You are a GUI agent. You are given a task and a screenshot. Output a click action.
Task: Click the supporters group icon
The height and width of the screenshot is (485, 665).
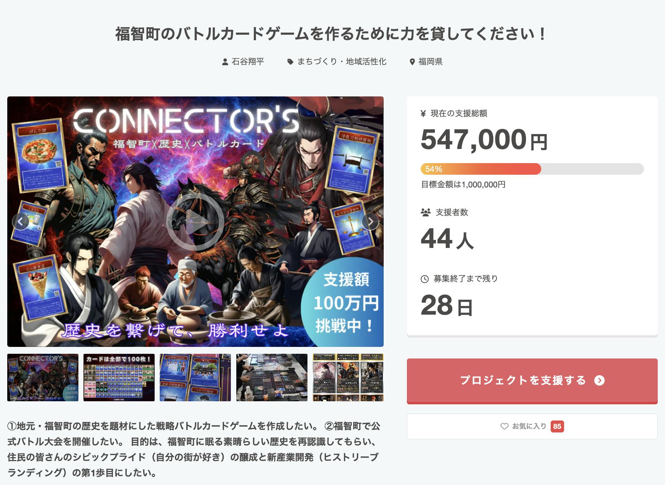point(425,212)
